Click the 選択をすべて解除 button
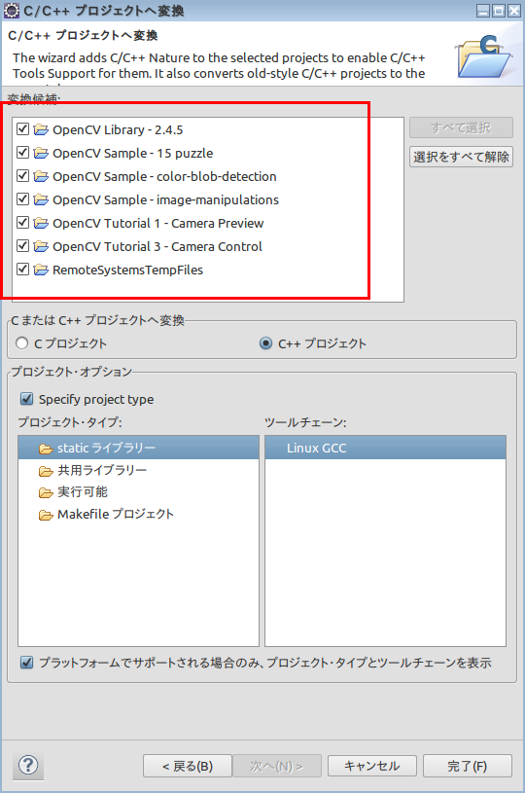The width and height of the screenshot is (525, 793). pos(461,157)
